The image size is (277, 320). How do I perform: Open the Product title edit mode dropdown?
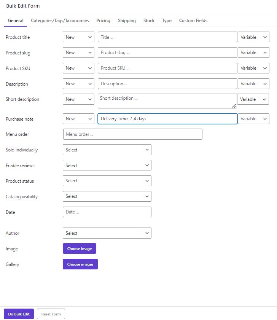(x=78, y=37)
